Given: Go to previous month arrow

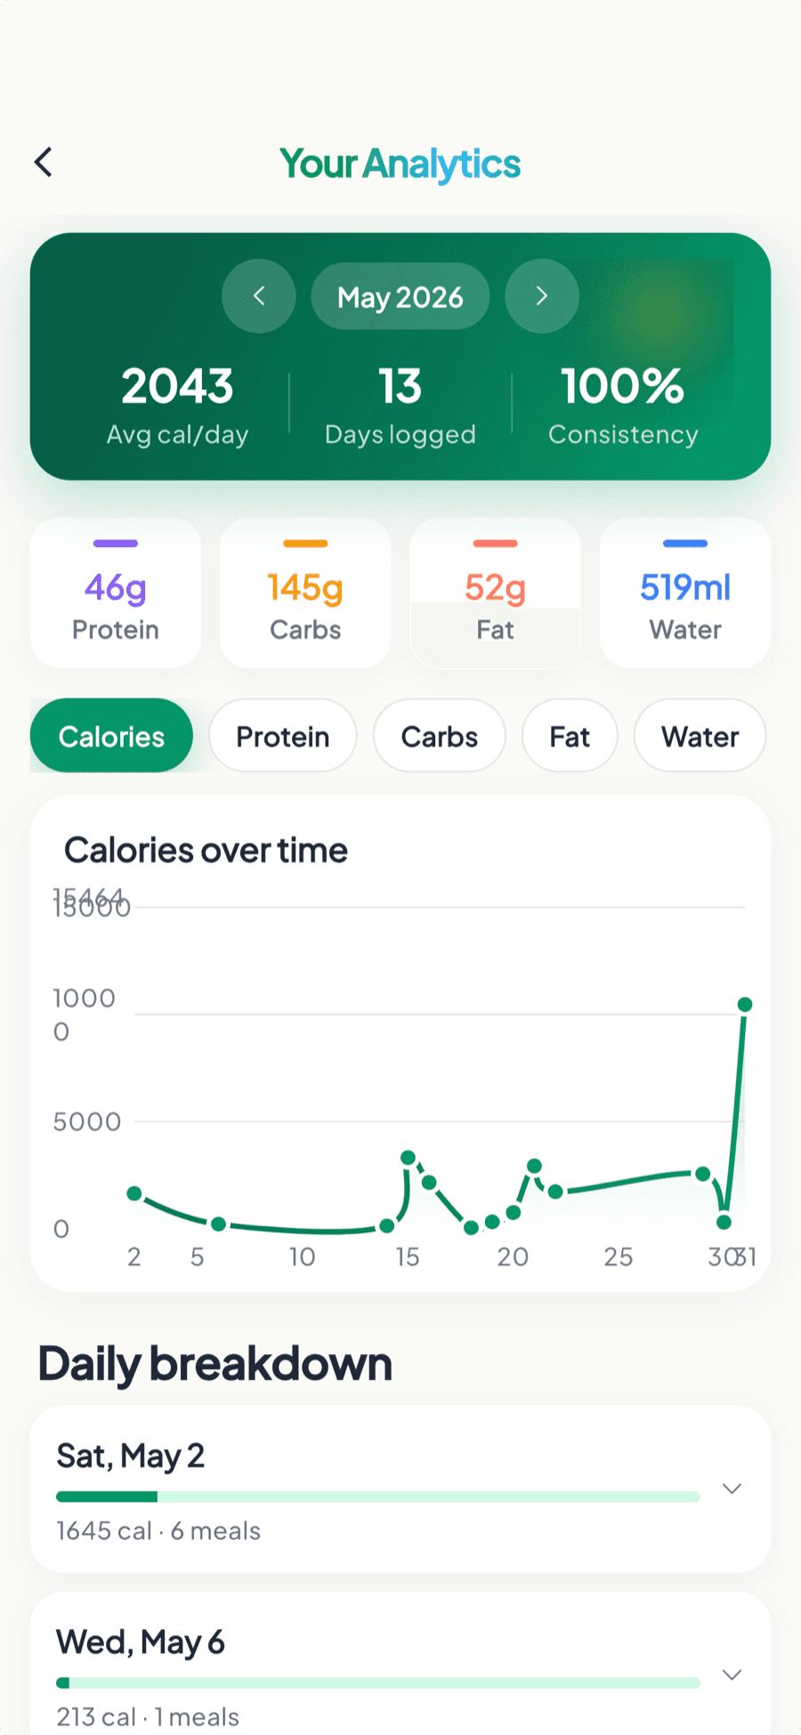Looking at the screenshot, I should (x=259, y=296).
